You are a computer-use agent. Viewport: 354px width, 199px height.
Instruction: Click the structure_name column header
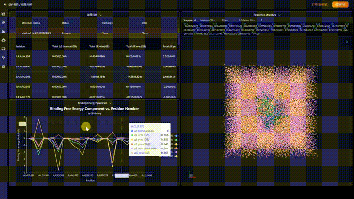point(31,23)
